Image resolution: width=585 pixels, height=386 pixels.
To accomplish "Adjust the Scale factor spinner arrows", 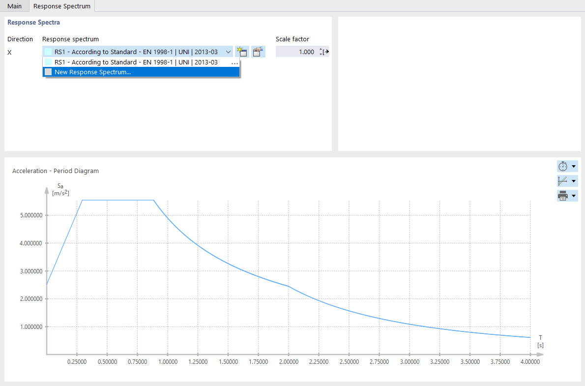I will [321, 52].
